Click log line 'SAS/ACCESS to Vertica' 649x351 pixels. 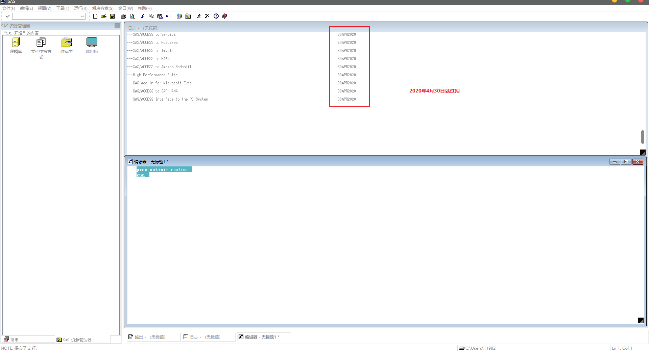(151, 34)
